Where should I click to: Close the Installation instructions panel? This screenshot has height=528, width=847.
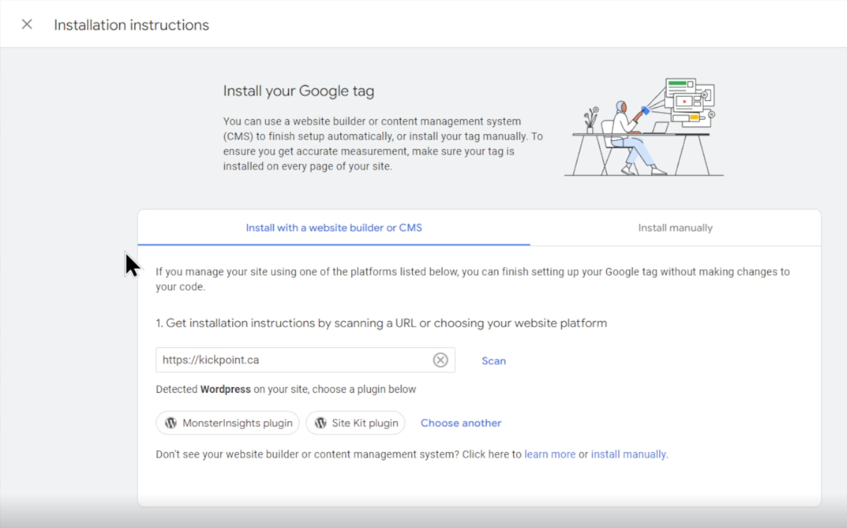[27, 25]
